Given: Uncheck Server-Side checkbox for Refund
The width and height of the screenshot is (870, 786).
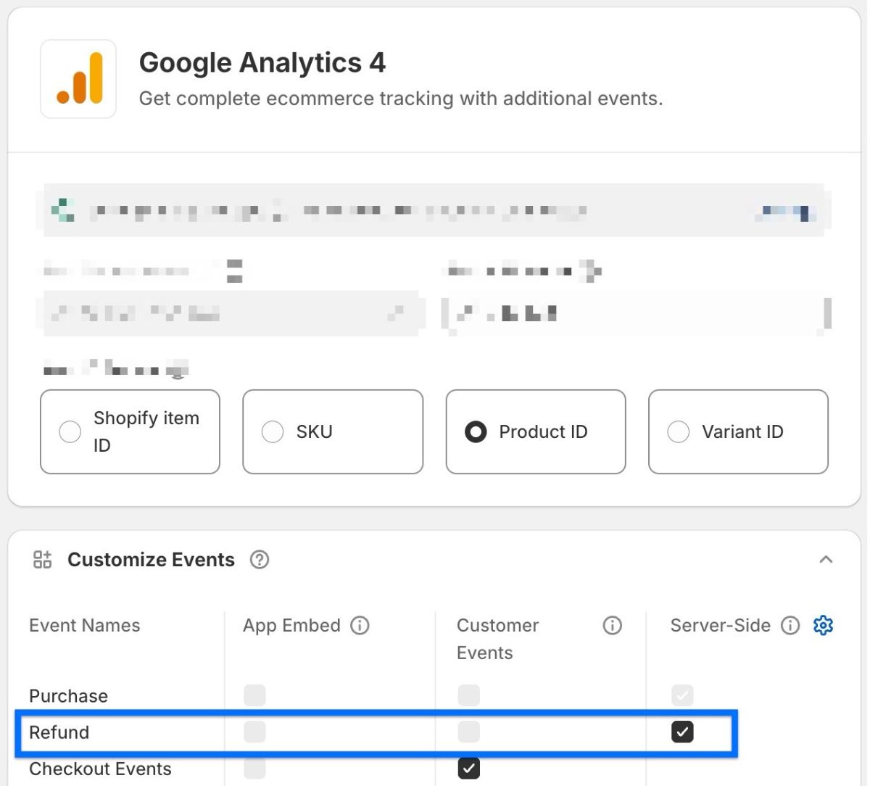Looking at the screenshot, I should 682,732.
